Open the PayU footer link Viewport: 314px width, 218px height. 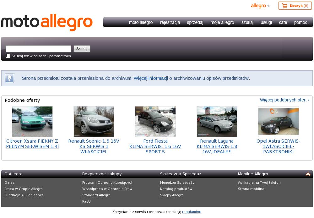tap(87, 201)
